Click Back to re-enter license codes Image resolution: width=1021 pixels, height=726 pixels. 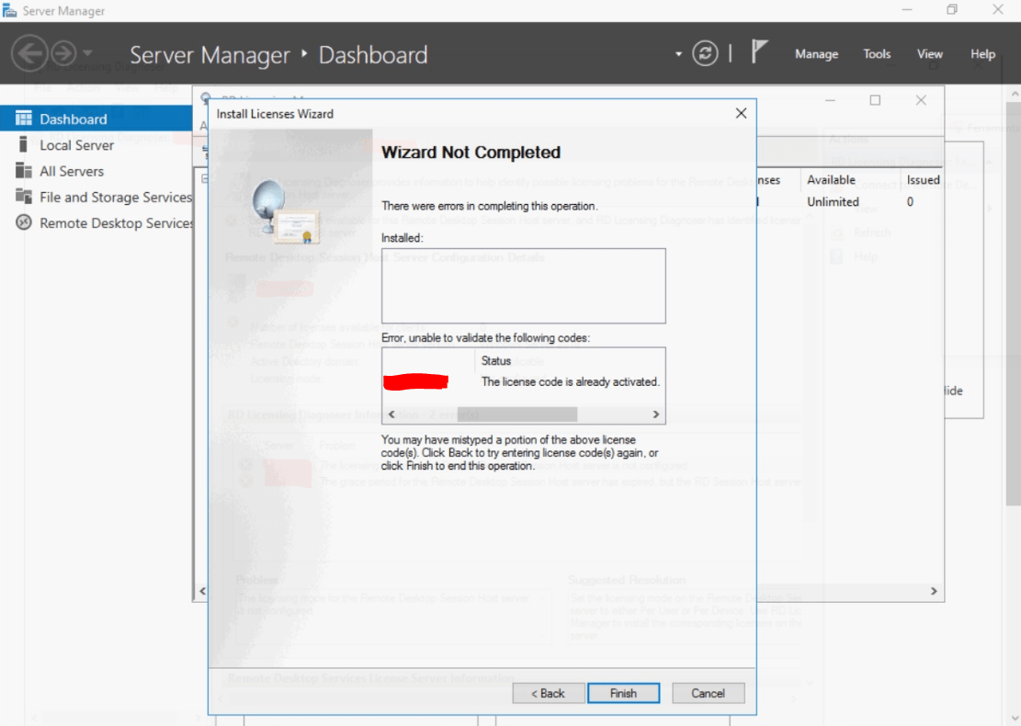coord(548,693)
